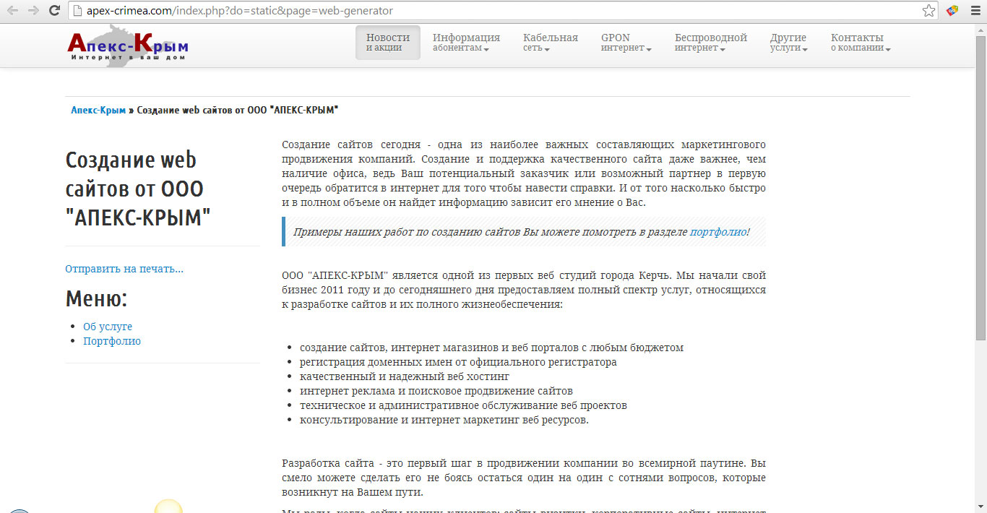
Task: Go forward with browser forward arrow
Action: coord(33,11)
